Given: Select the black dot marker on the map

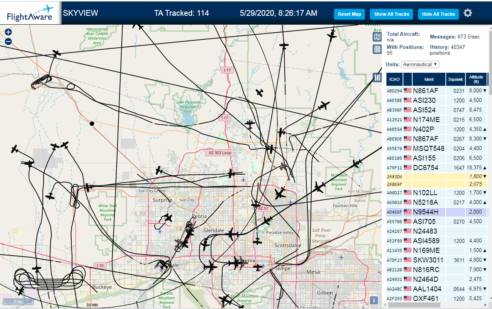Looking at the screenshot, I should [x=92, y=124].
